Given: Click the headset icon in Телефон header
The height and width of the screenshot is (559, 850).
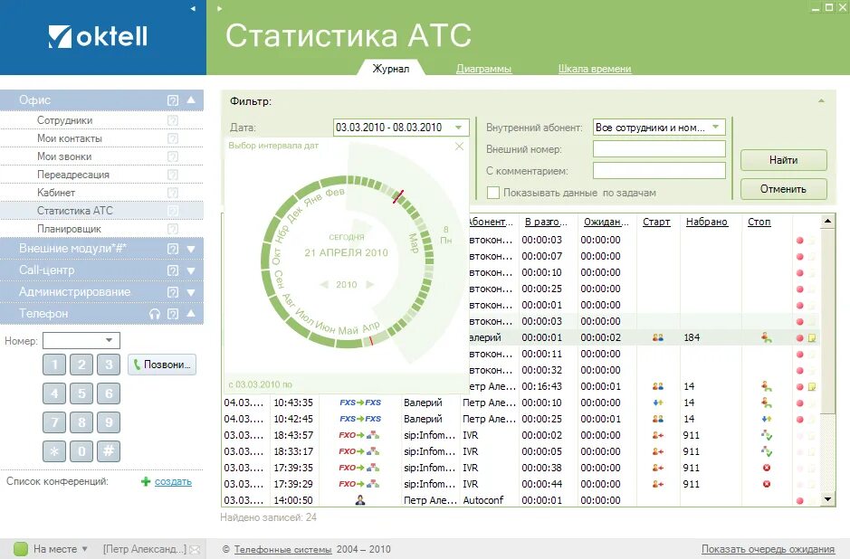Looking at the screenshot, I should coord(155,314).
